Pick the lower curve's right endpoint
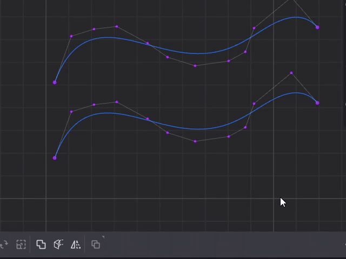This screenshot has height=259, width=346. (x=317, y=103)
